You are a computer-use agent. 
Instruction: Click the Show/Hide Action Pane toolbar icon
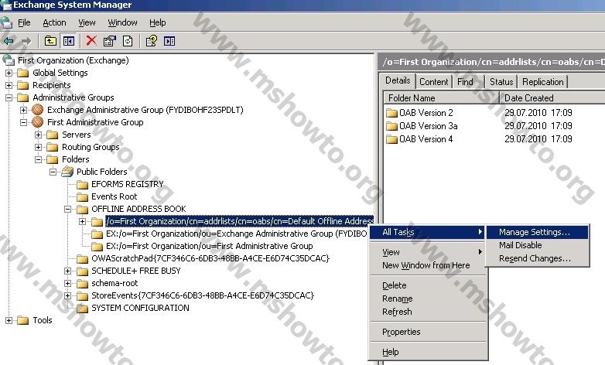tap(169, 41)
